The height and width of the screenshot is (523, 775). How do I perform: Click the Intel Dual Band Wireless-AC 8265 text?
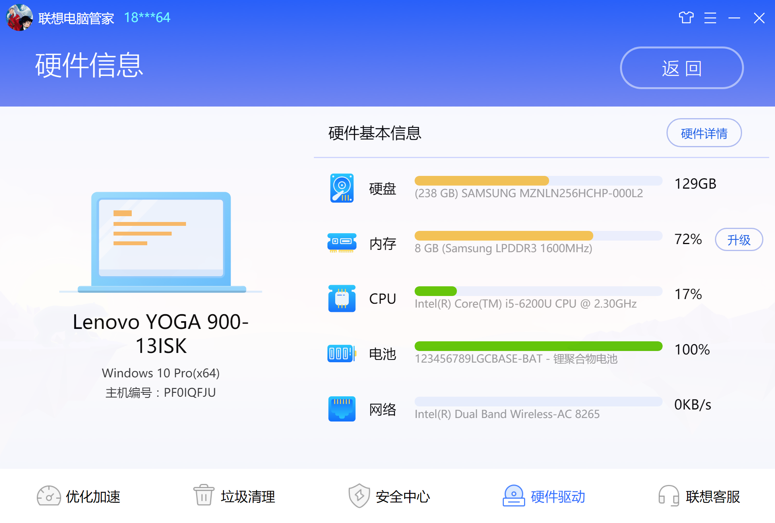pyautogui.click(x=507, y=414)
